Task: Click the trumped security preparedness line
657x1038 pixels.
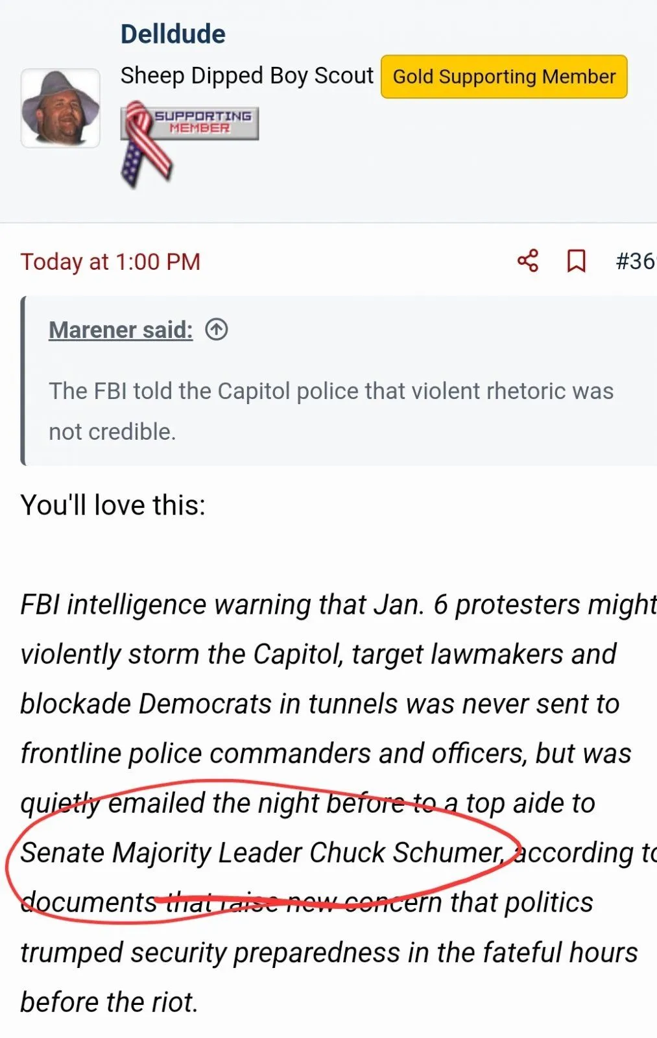Action: (328, 952)
